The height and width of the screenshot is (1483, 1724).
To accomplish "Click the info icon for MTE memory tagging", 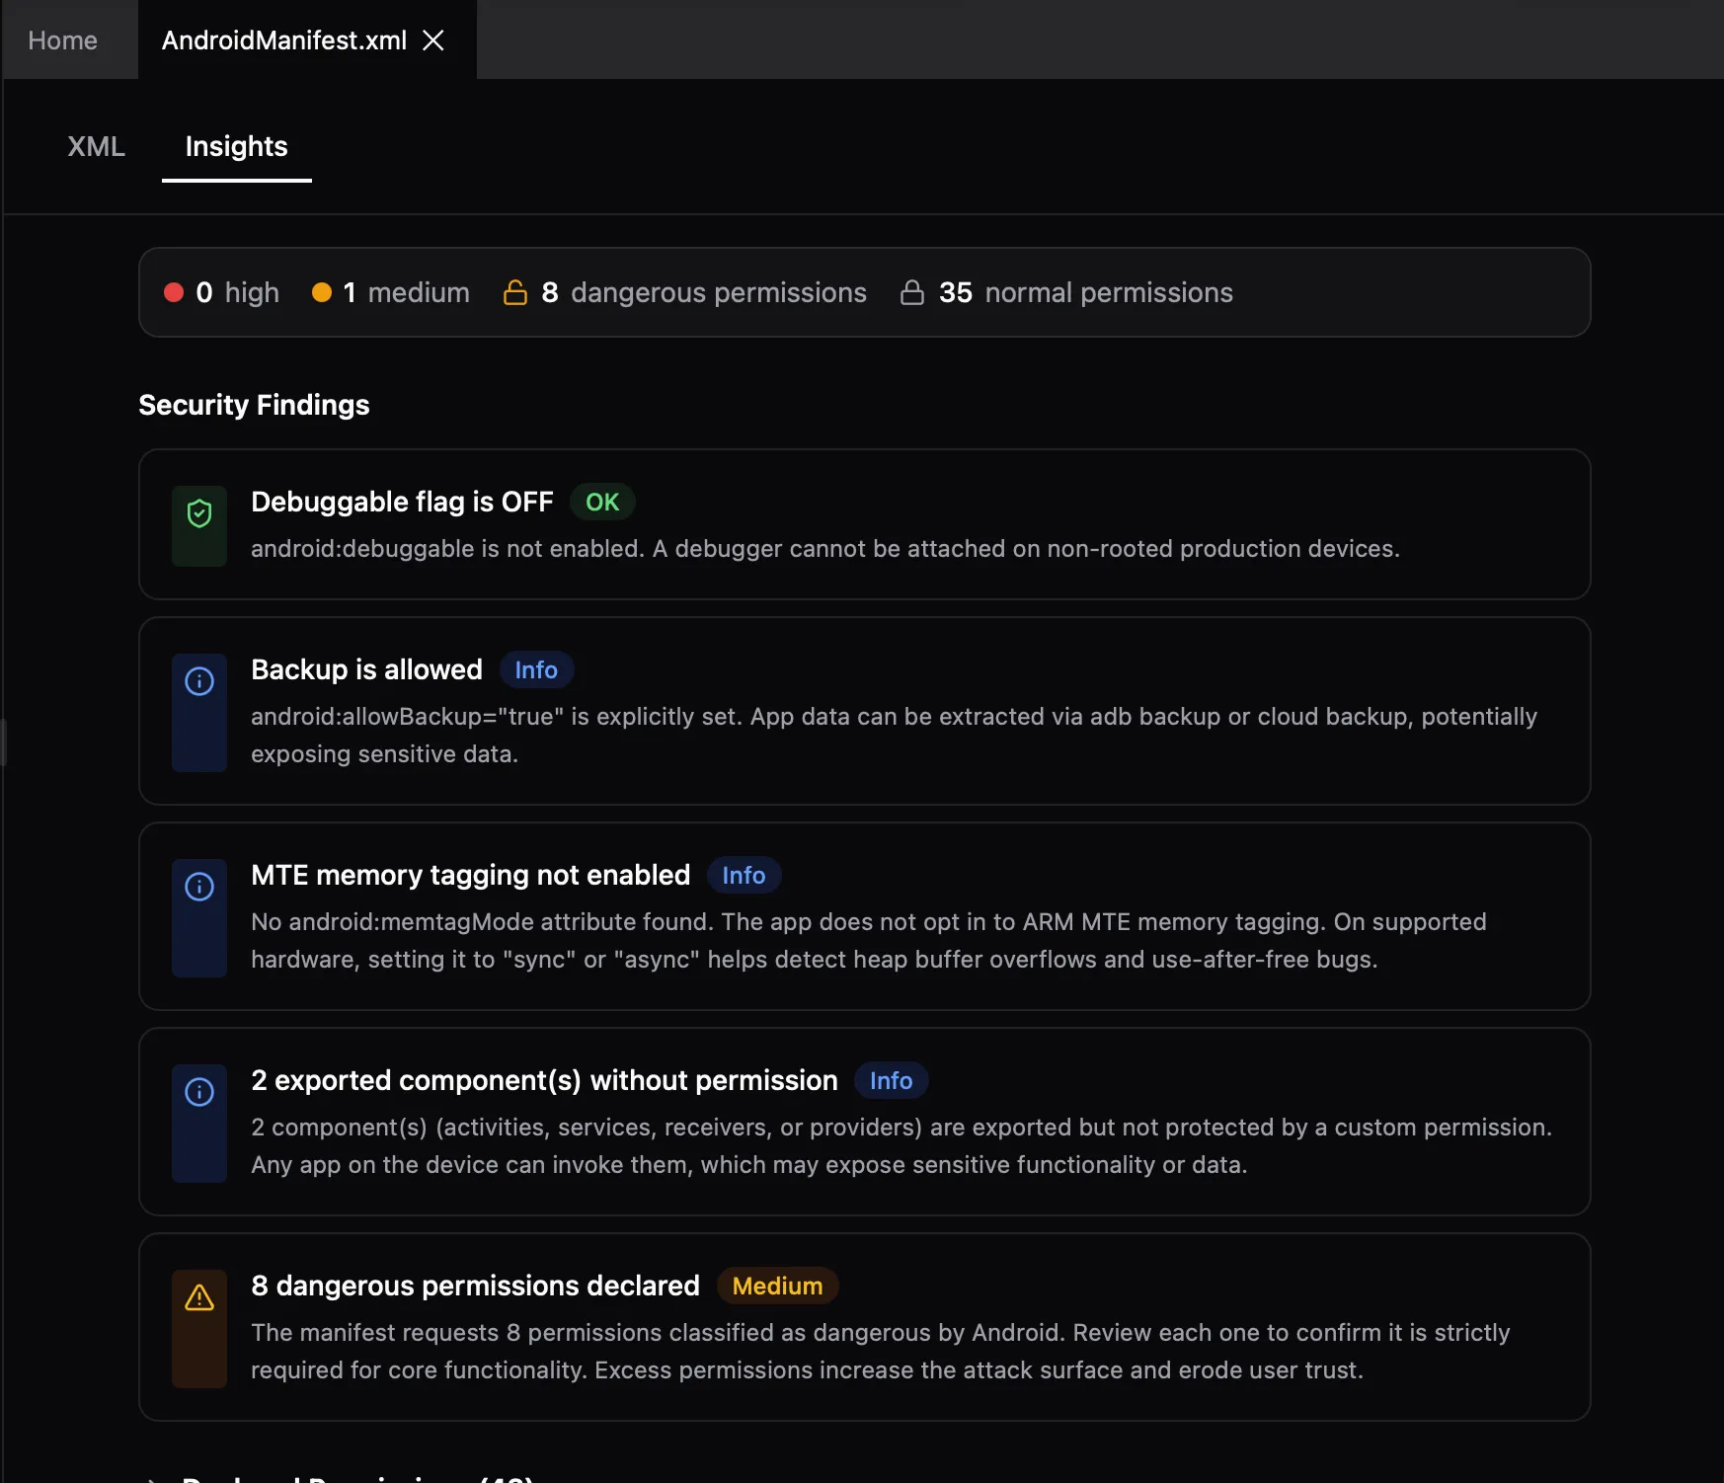I will 199,887.
